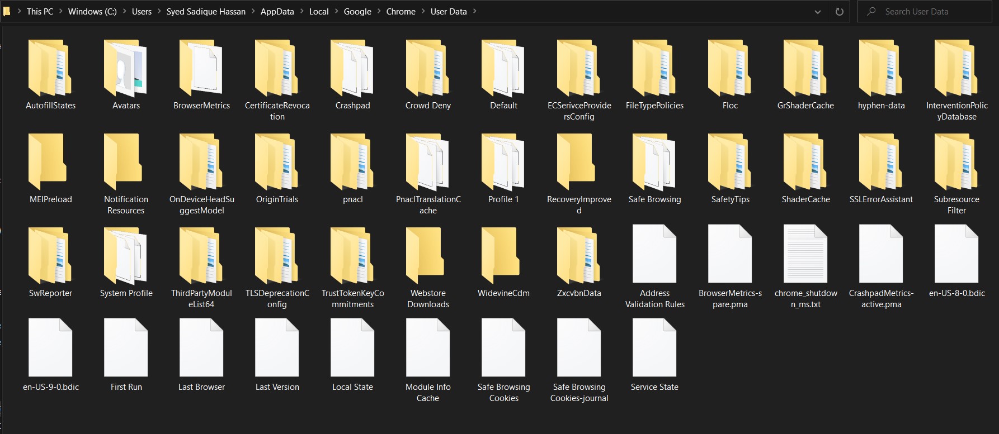Select the Local State file
The height and width of the screenshot is (434, 999).
coord(352,349)
